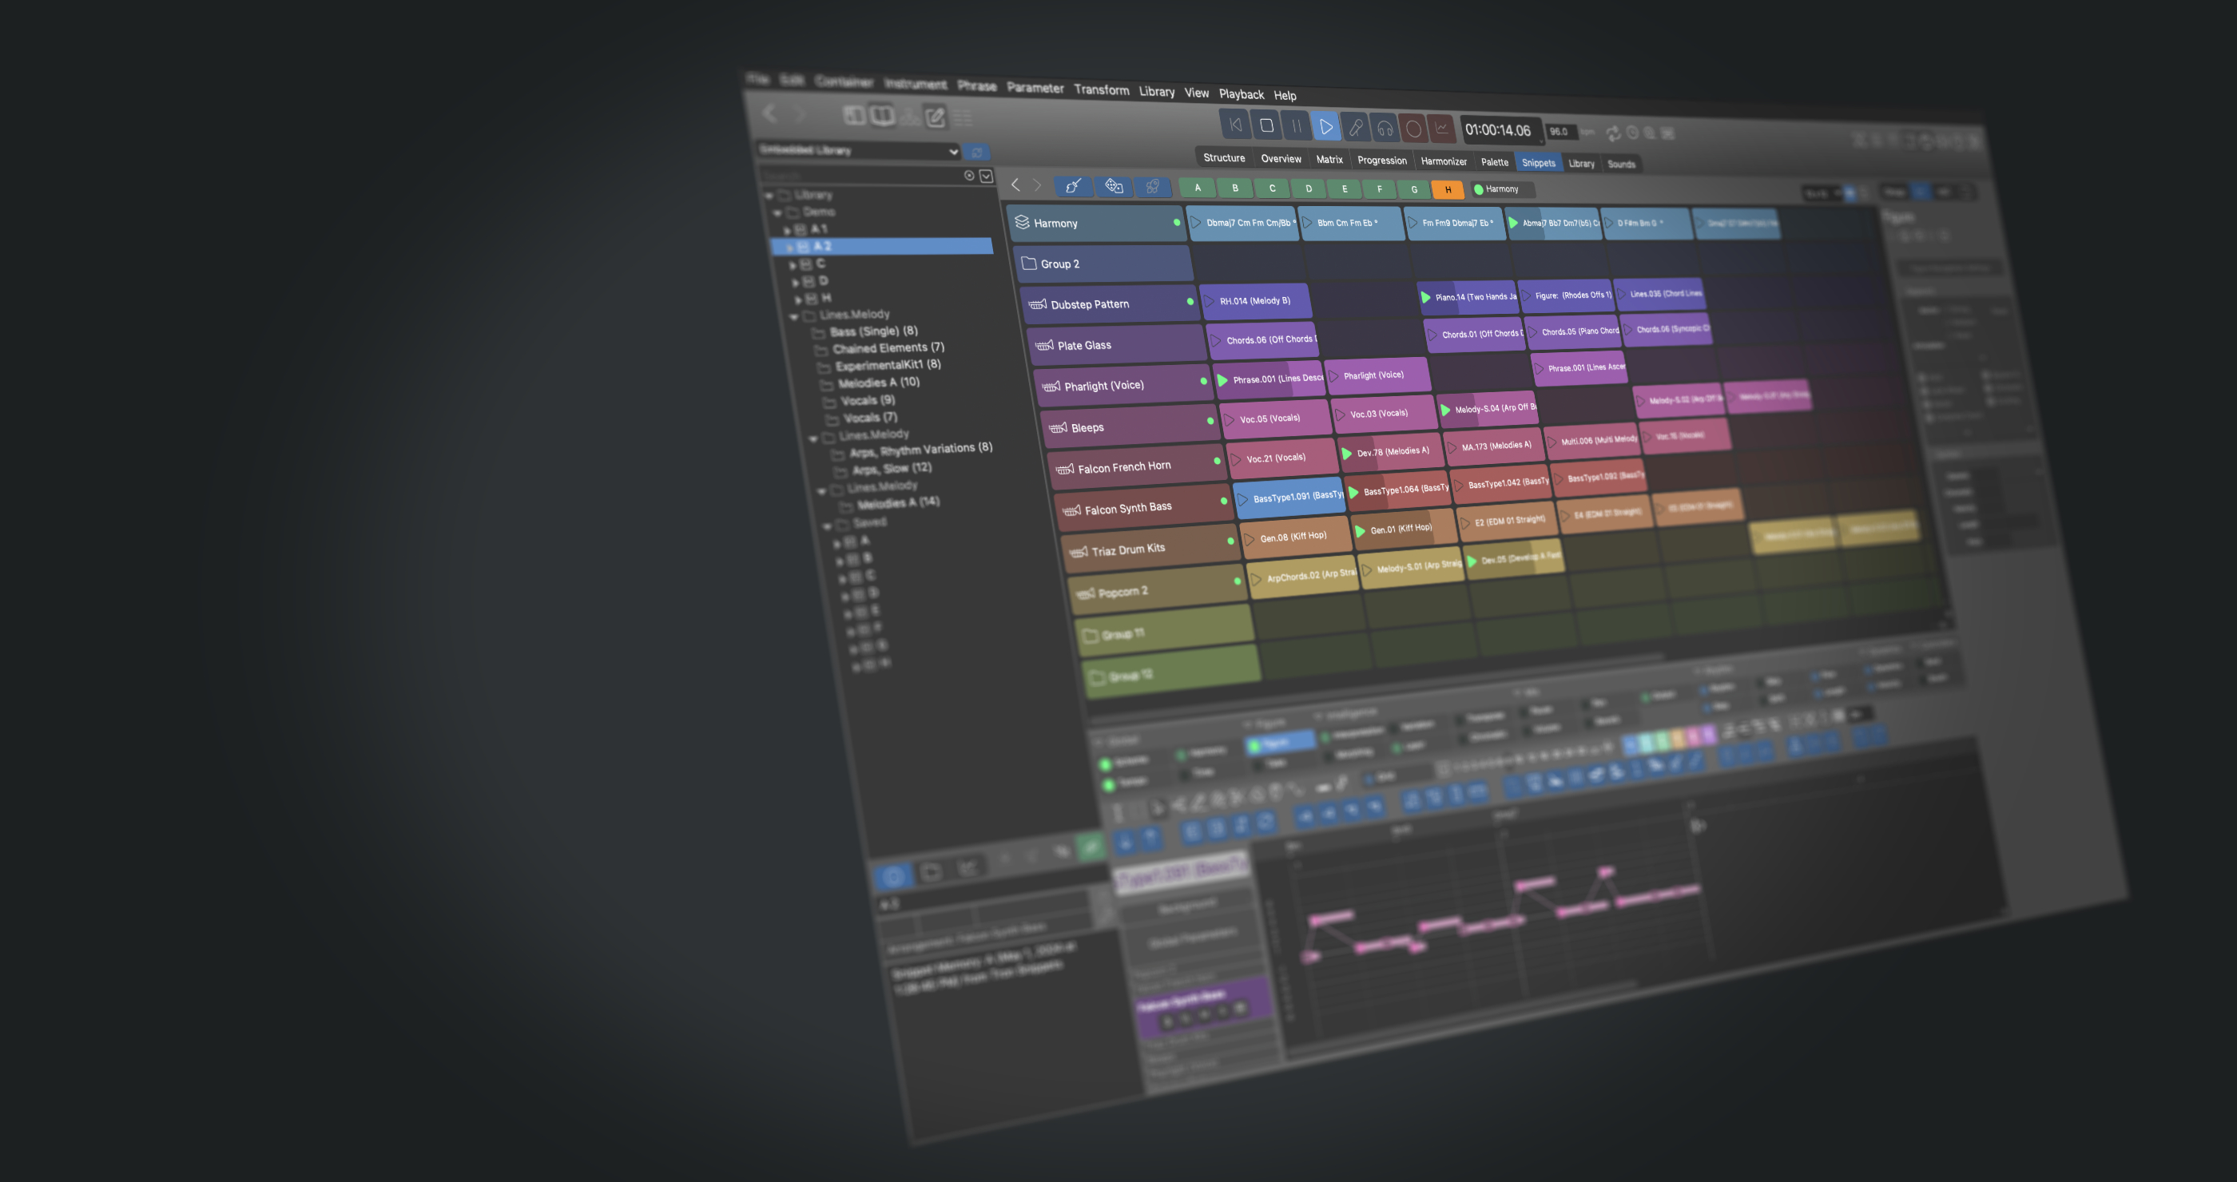The width and height of the screenshot is (2237, 1182).
Task: Open the Transform menu
Action: 1101,89
